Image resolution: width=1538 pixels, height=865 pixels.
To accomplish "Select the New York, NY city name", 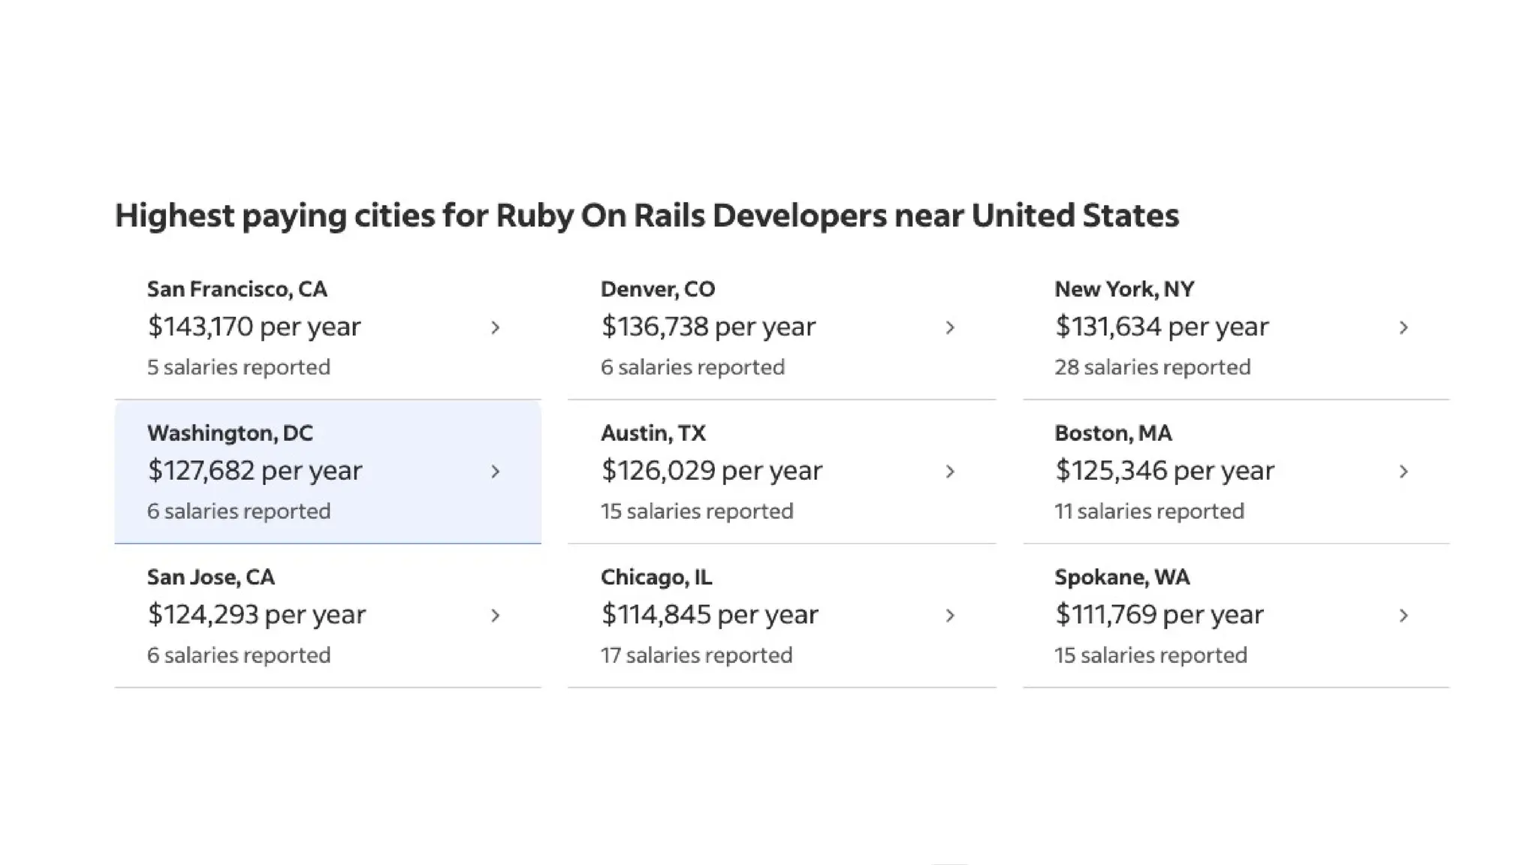I will click(x=1123, y=289).
